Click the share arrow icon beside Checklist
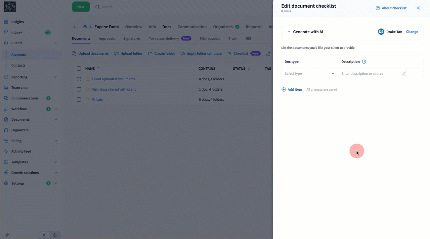Viewport: 430px width, 239px height. pos(268,53)
